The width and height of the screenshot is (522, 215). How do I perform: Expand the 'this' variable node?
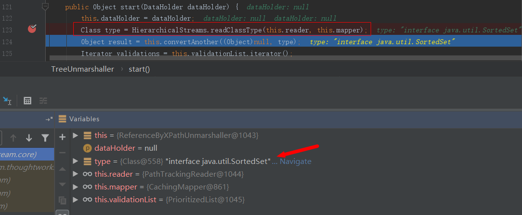(75, 135)
